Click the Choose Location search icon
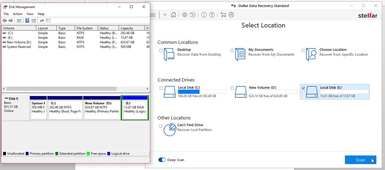The width and height of the screenshot is (385, 170). (x=311, y=54)
